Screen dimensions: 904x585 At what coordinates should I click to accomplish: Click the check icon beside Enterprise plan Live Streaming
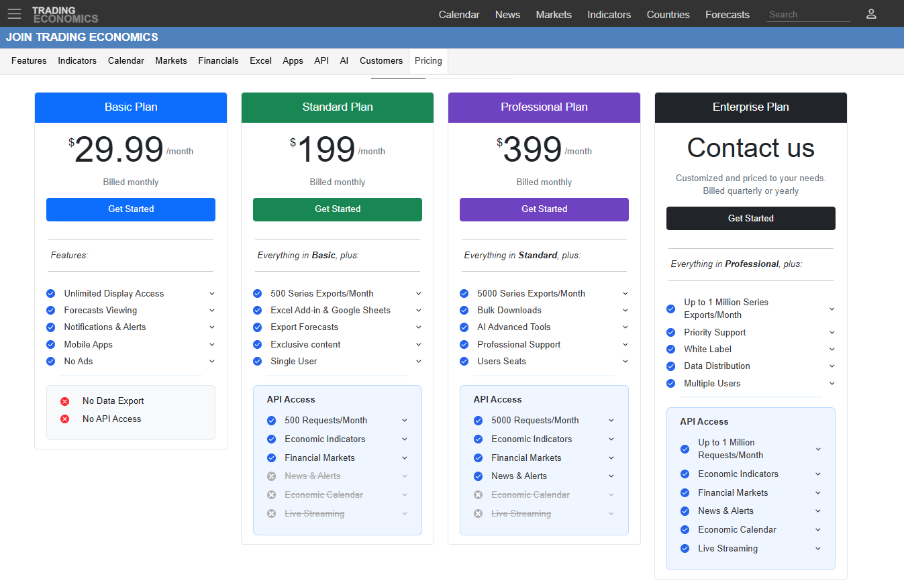[685, 549]
